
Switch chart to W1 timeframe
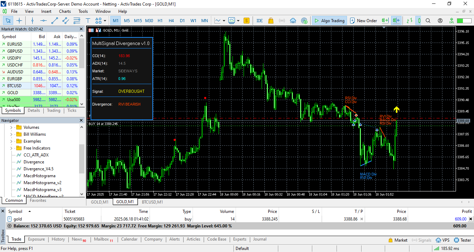193,20
